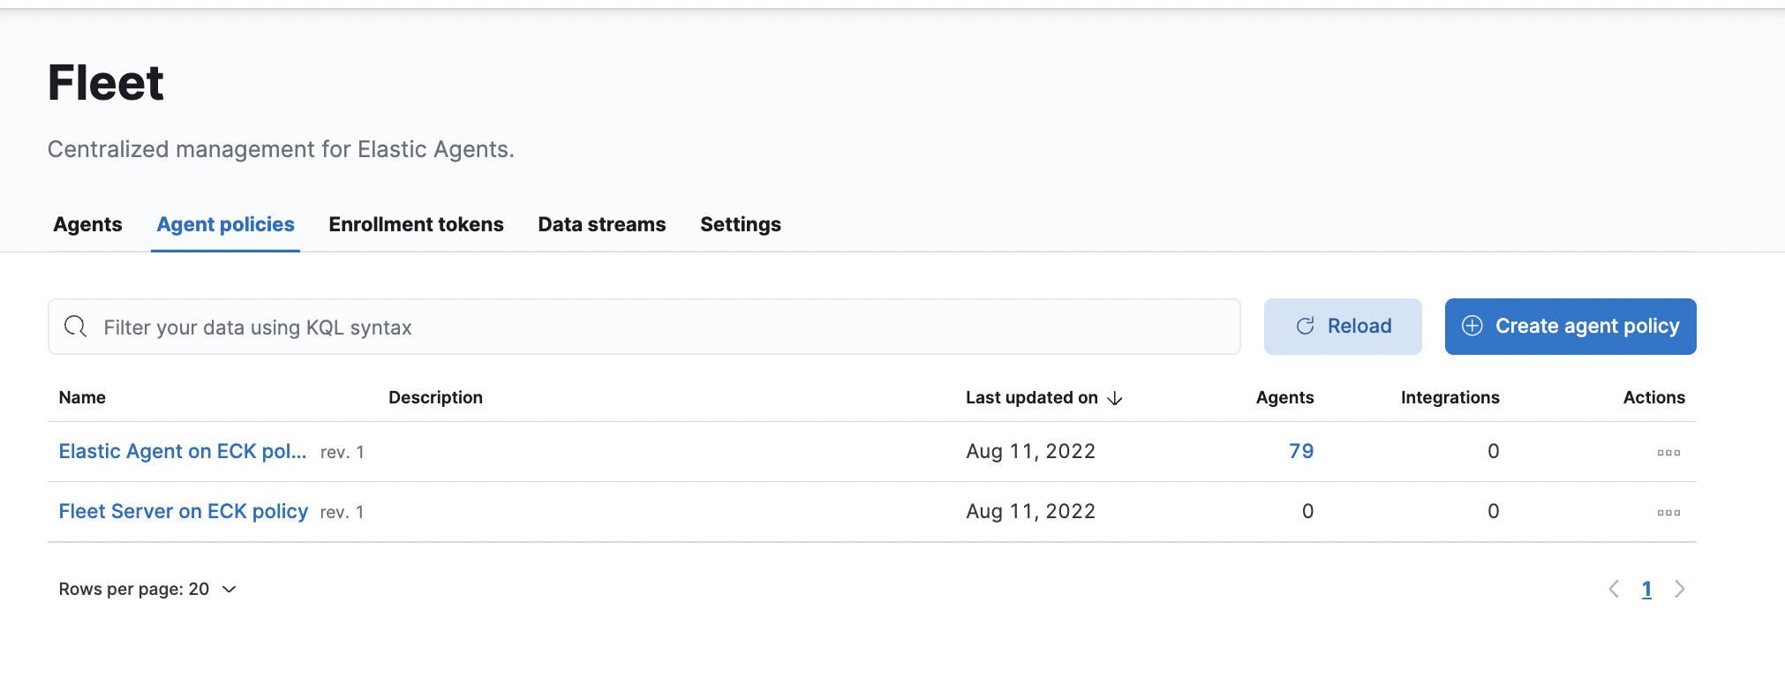
Task: Switch to the Agents tab
Action: [87, 224]
